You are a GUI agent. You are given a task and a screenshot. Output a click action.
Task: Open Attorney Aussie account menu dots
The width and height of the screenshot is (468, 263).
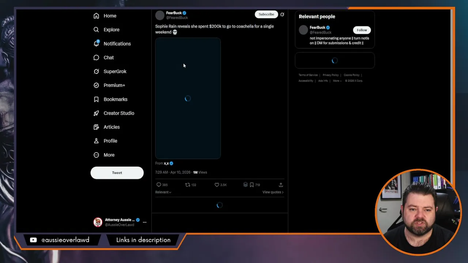(x=144, y=222)
